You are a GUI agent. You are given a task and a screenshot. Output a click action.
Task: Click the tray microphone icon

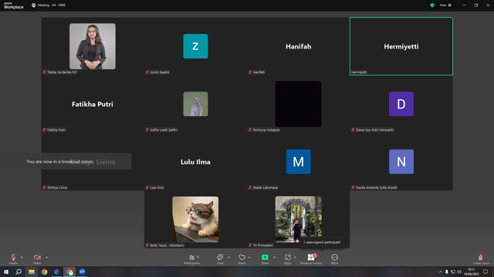tap(447, 272)
